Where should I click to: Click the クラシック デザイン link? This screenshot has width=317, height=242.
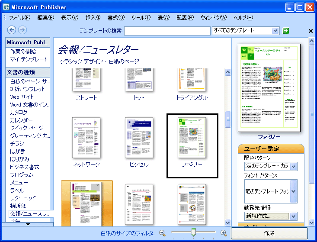tap(81, 61)
